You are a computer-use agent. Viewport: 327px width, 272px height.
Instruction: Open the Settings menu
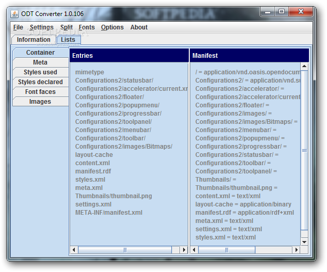41,27
